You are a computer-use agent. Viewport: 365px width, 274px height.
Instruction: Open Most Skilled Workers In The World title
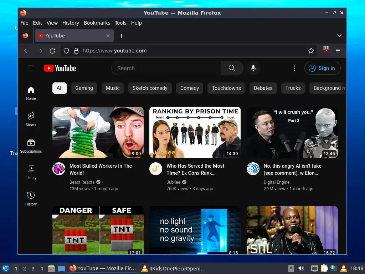pyautogui.click(x=101, y=169)
